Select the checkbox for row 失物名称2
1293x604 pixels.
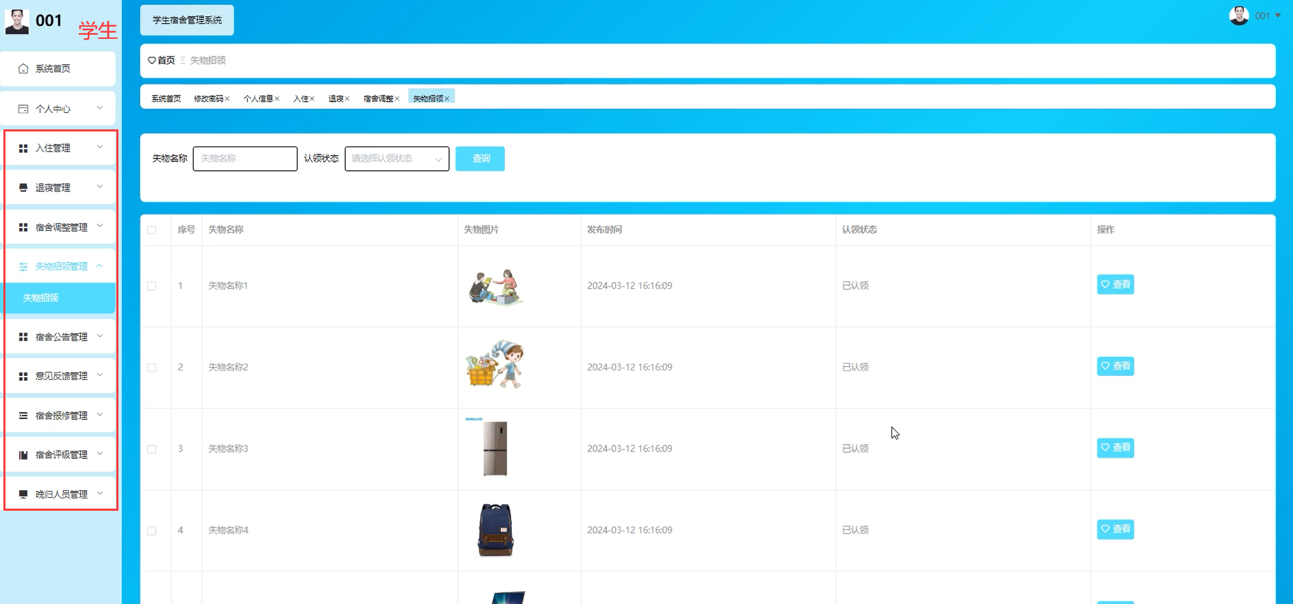[x=152, y=368]
